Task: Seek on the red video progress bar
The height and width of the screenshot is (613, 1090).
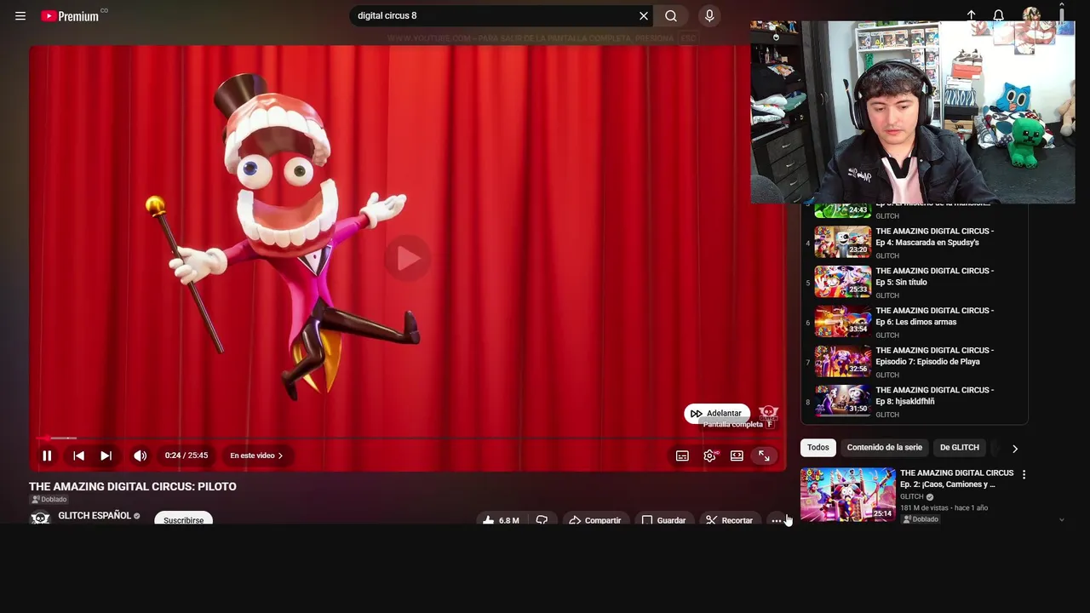Action: pyautogui.click(x=407, y=438)
